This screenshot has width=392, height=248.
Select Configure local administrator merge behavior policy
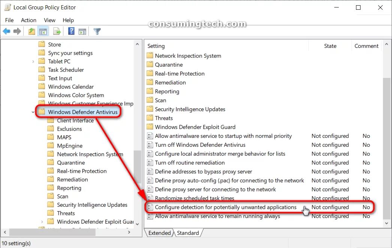(x=220, y=154)
